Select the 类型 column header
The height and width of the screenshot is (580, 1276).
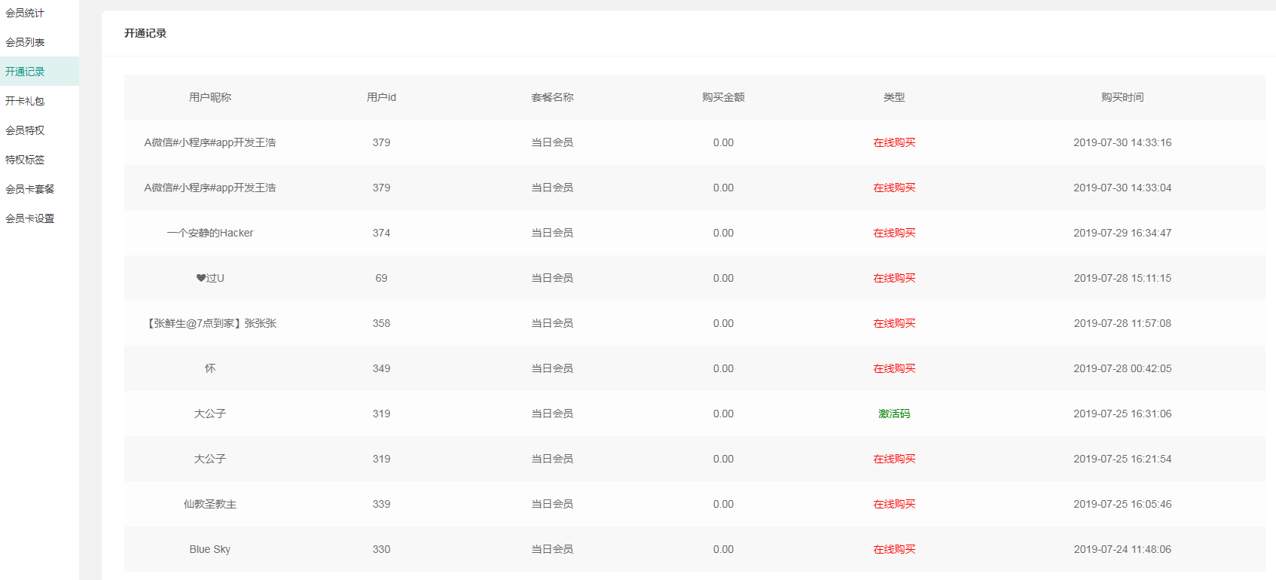(x=894, y=97)
